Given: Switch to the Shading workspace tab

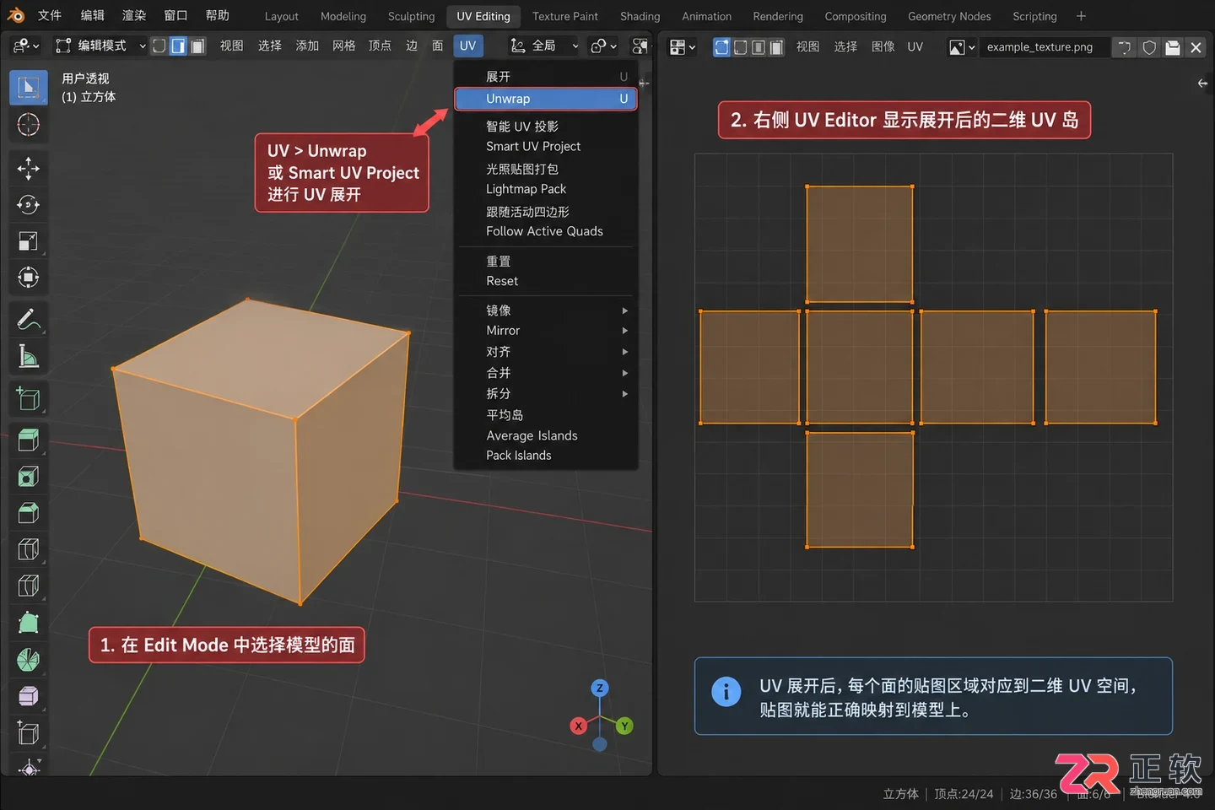Looking at the screenshot, I should tap(640, 16).
